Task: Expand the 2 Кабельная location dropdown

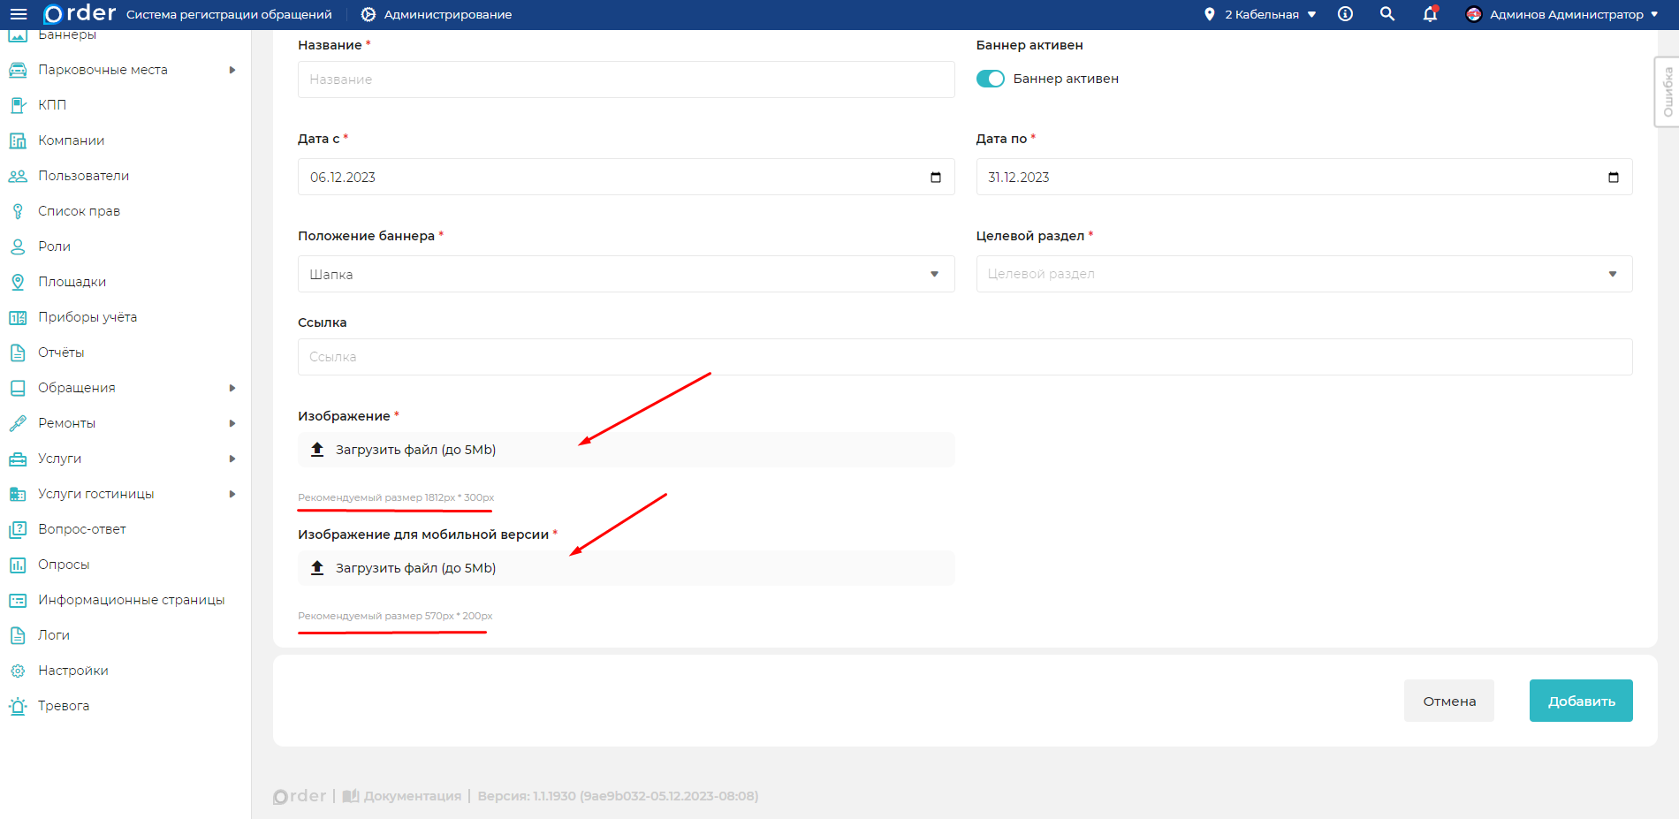Action: pyautogui.click(x=1311, y=14)
